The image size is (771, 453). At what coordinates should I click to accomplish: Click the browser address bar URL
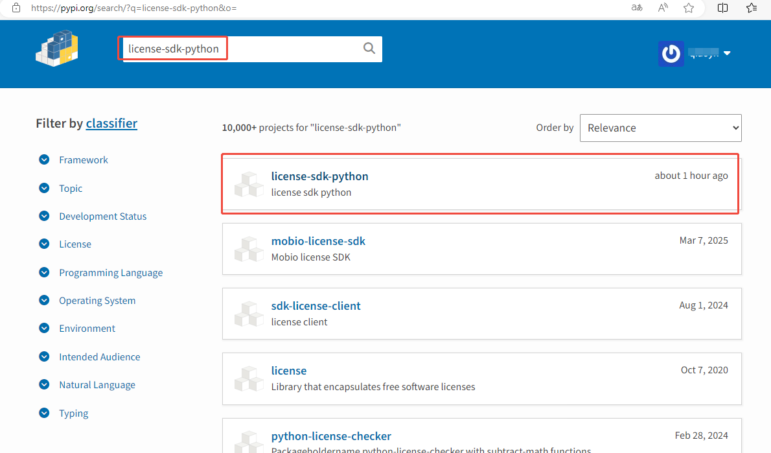[139, 8]
